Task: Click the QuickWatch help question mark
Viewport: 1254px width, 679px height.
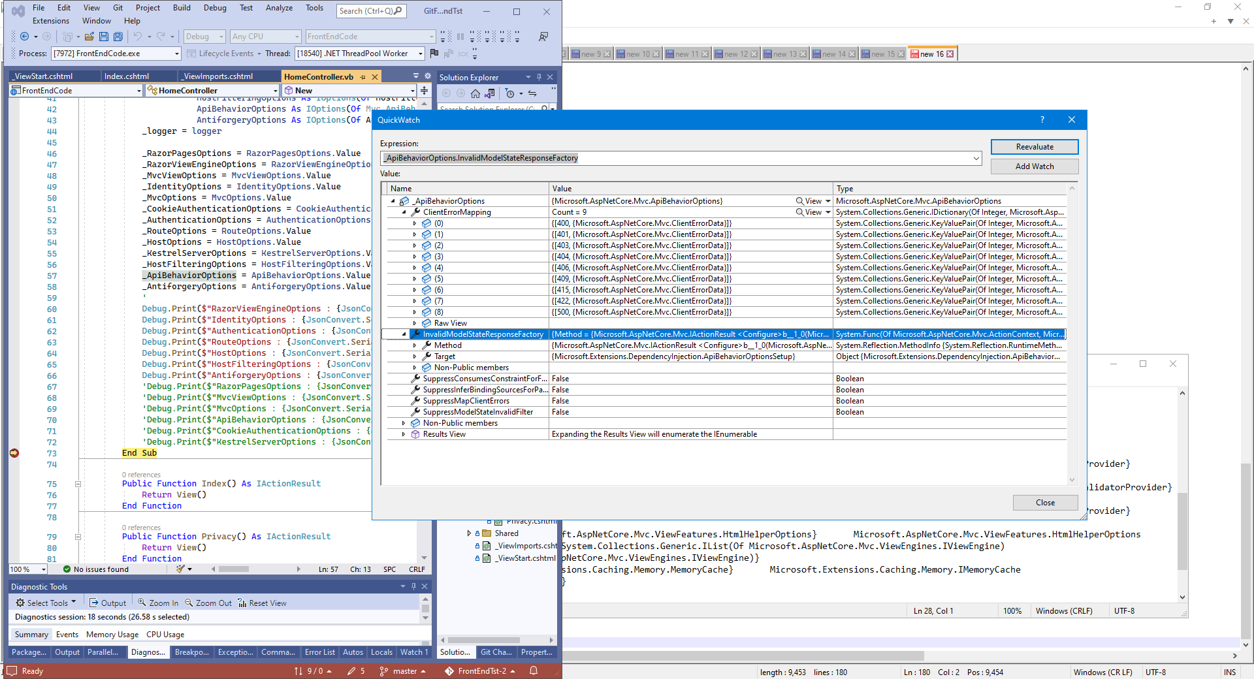Action: [1042, 119]
